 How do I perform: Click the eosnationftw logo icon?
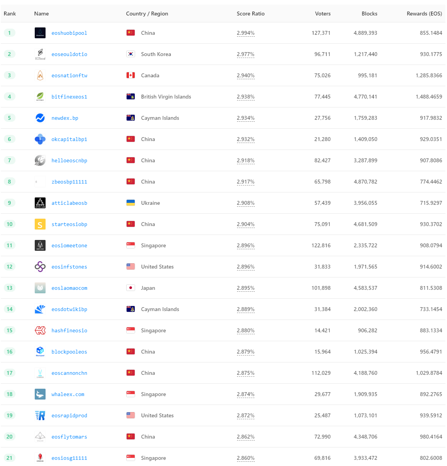40,75
